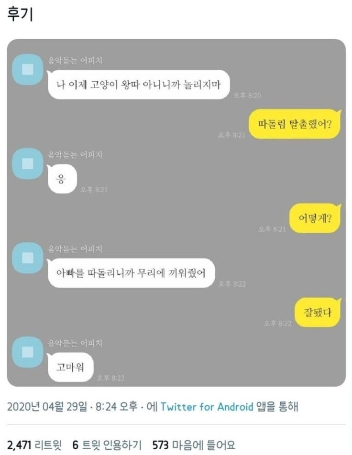Open the 6 트윗 인용하기 list
Image resolution: width=352 pixels, height=455 pixels.
click(107, 445)
